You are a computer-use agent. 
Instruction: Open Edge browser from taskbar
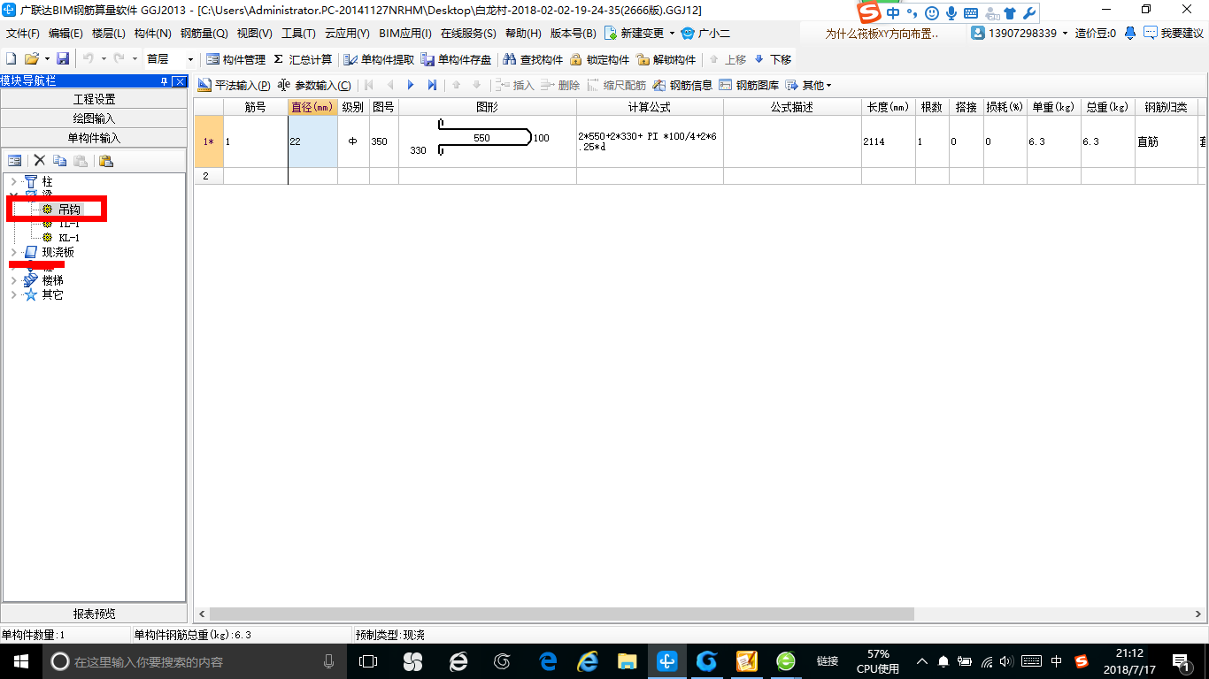point(548,661)
